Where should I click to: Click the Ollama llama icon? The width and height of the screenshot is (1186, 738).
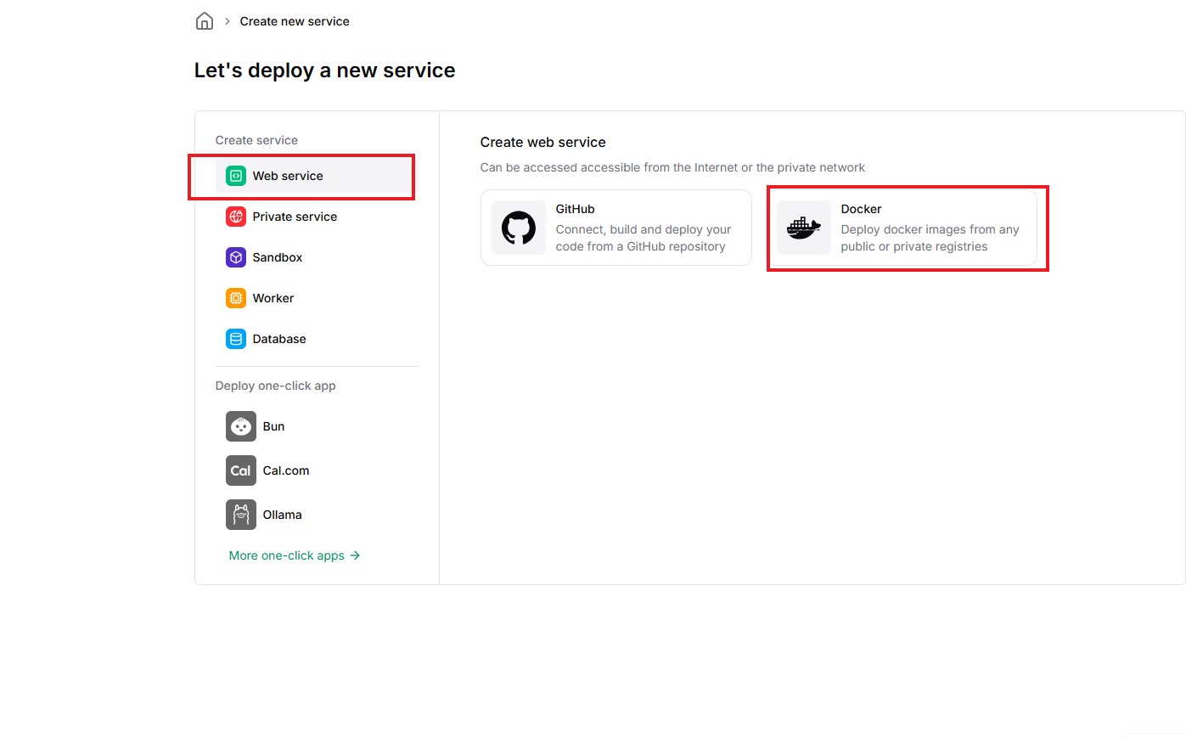pyautogui.click(x=241, y=515)
